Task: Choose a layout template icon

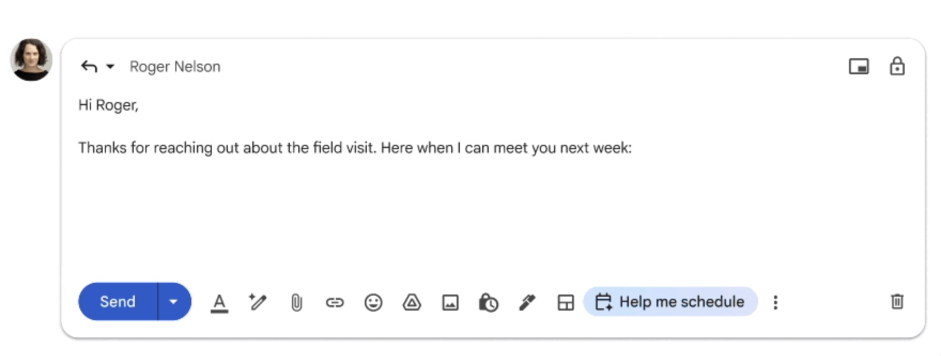Action: (x=566, y=303)
